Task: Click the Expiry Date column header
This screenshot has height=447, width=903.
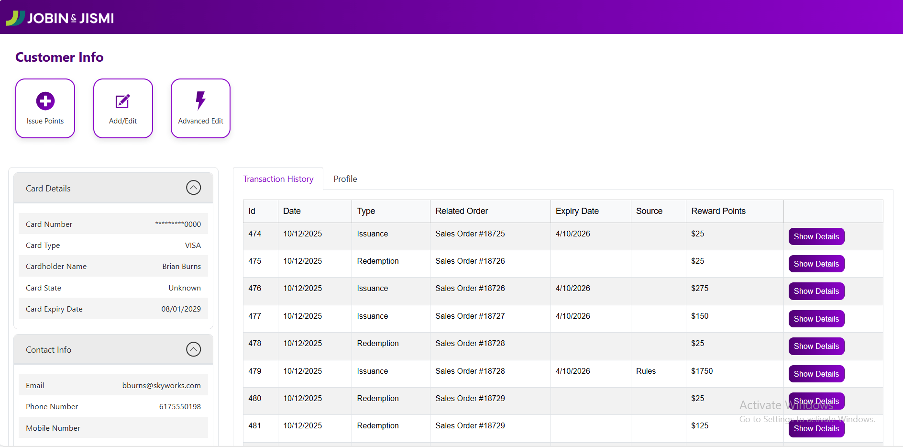Action: pyautogui.click(x=577, y=211)
